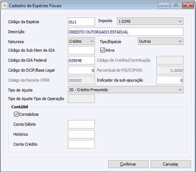196x172 pixels.
Task: Click the Imposto label
Action: (105, 21)
